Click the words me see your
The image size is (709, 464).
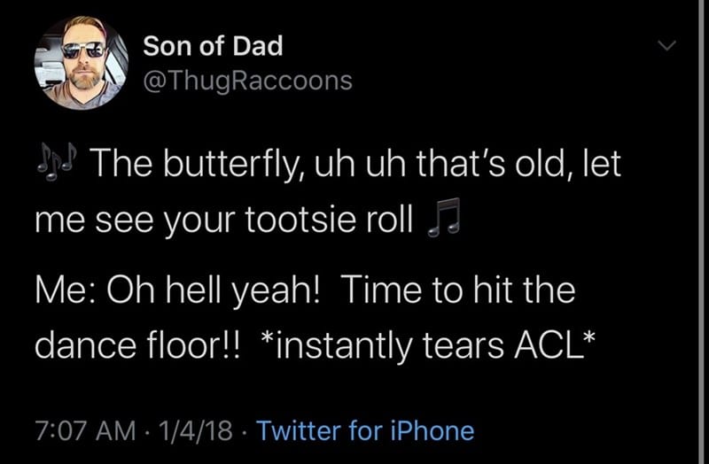coord(135,219)
